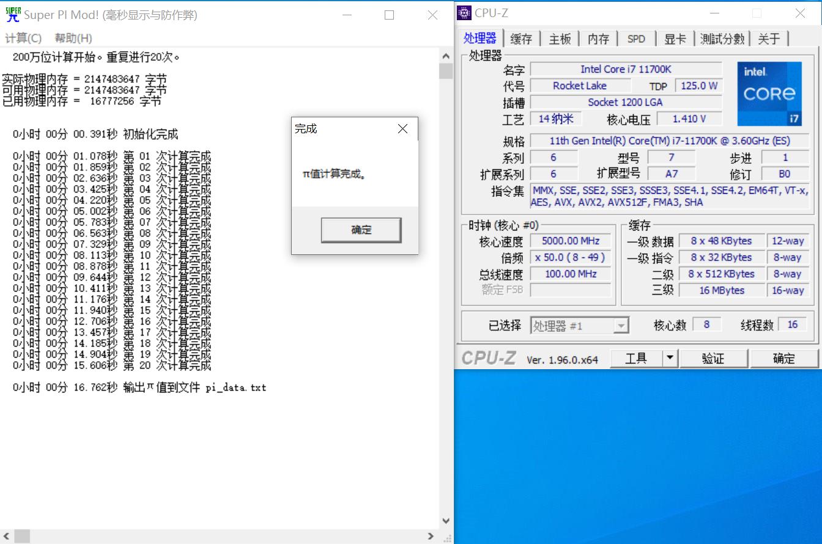This screenshot has height=544, width=822.
Task: Click Super PI vertical scrollbar up arrow
Action: [x=446, y=56]
